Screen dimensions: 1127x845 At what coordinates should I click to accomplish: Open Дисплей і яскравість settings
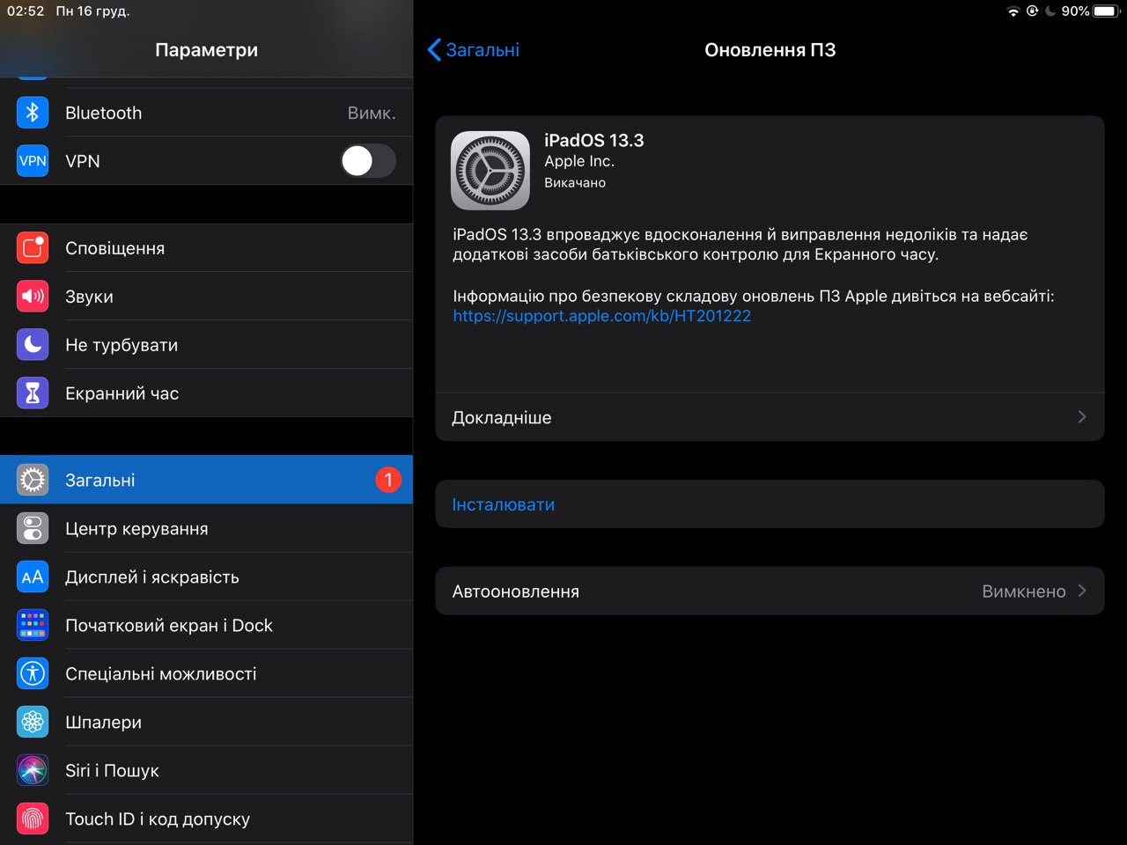pyautogui.click(x=206, y=577)
